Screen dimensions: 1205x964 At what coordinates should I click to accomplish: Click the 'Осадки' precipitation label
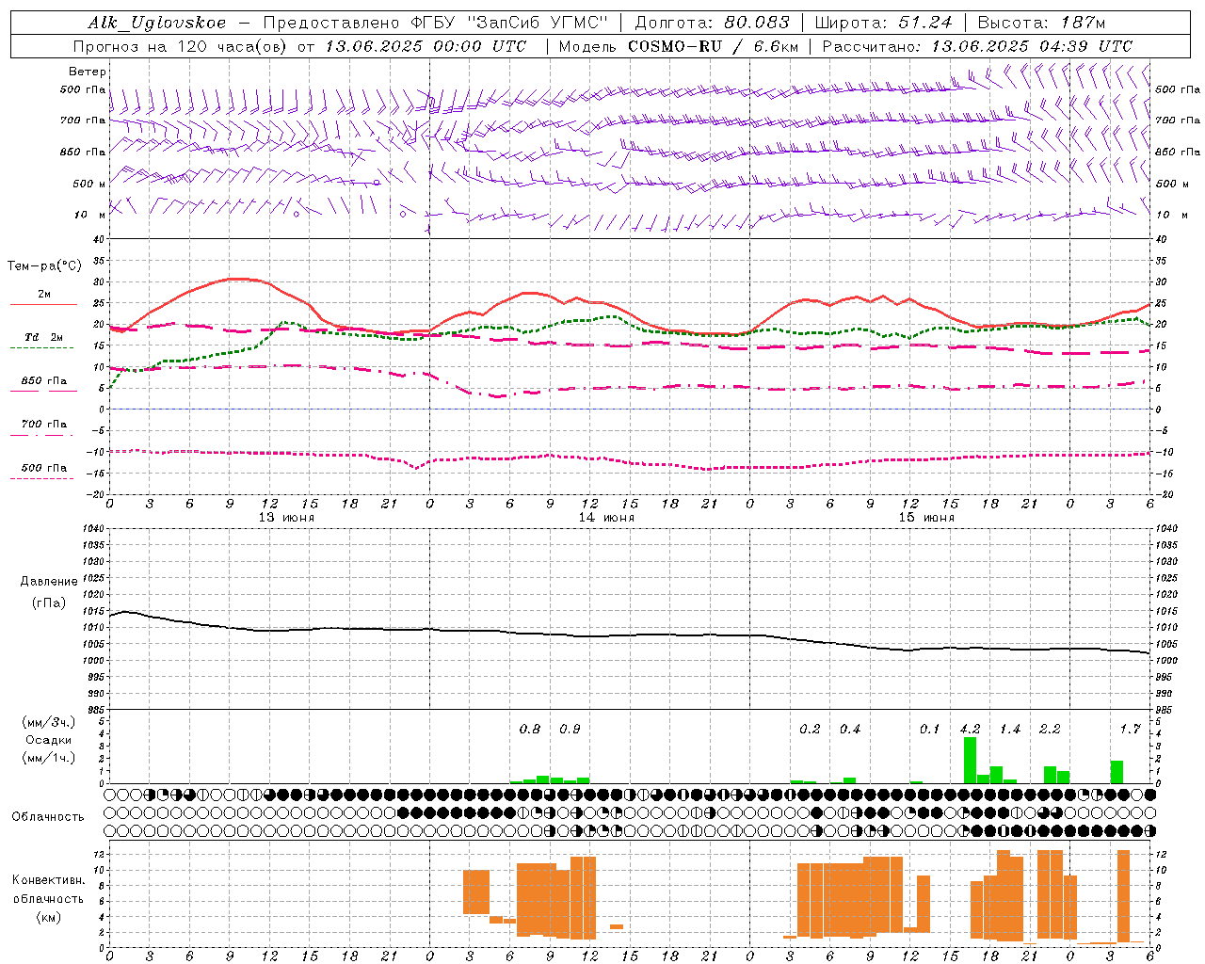pos(49,740)
